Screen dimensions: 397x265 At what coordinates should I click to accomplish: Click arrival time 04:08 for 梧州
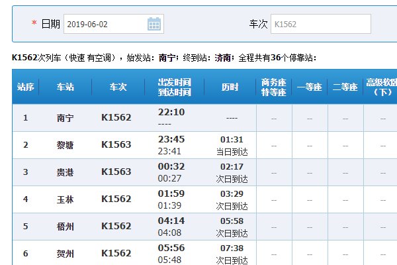tap(169, 233)
